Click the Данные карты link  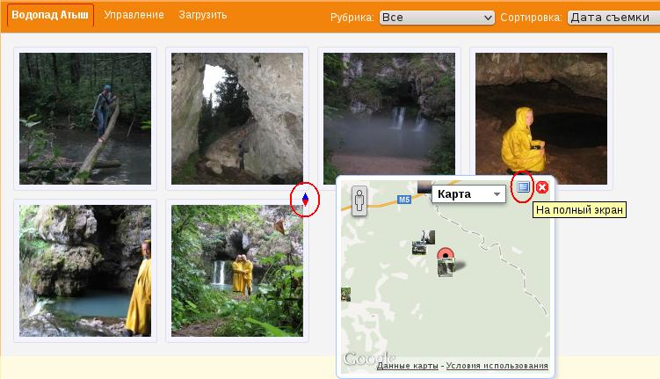pyautogui.click(x=408, y=366)
